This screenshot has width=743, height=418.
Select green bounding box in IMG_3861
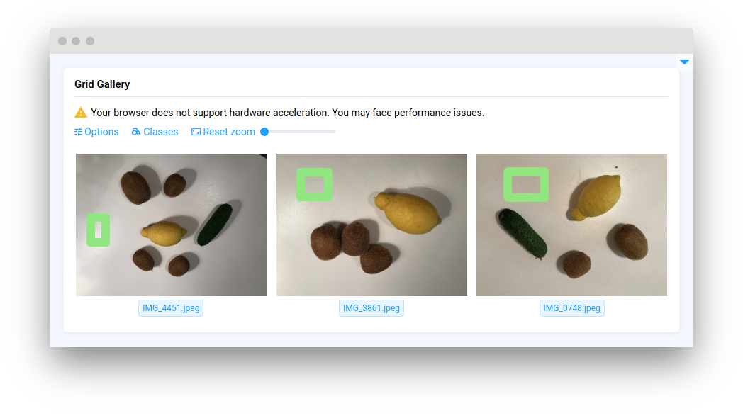click(x=314, y=185)
